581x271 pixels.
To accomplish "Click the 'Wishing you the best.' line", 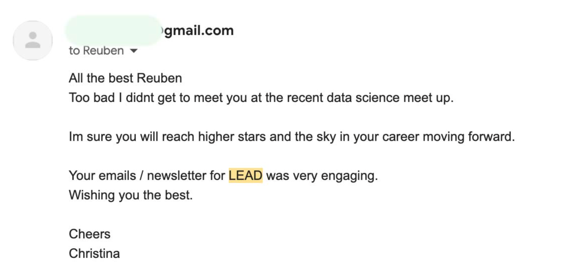I will 131,195.
